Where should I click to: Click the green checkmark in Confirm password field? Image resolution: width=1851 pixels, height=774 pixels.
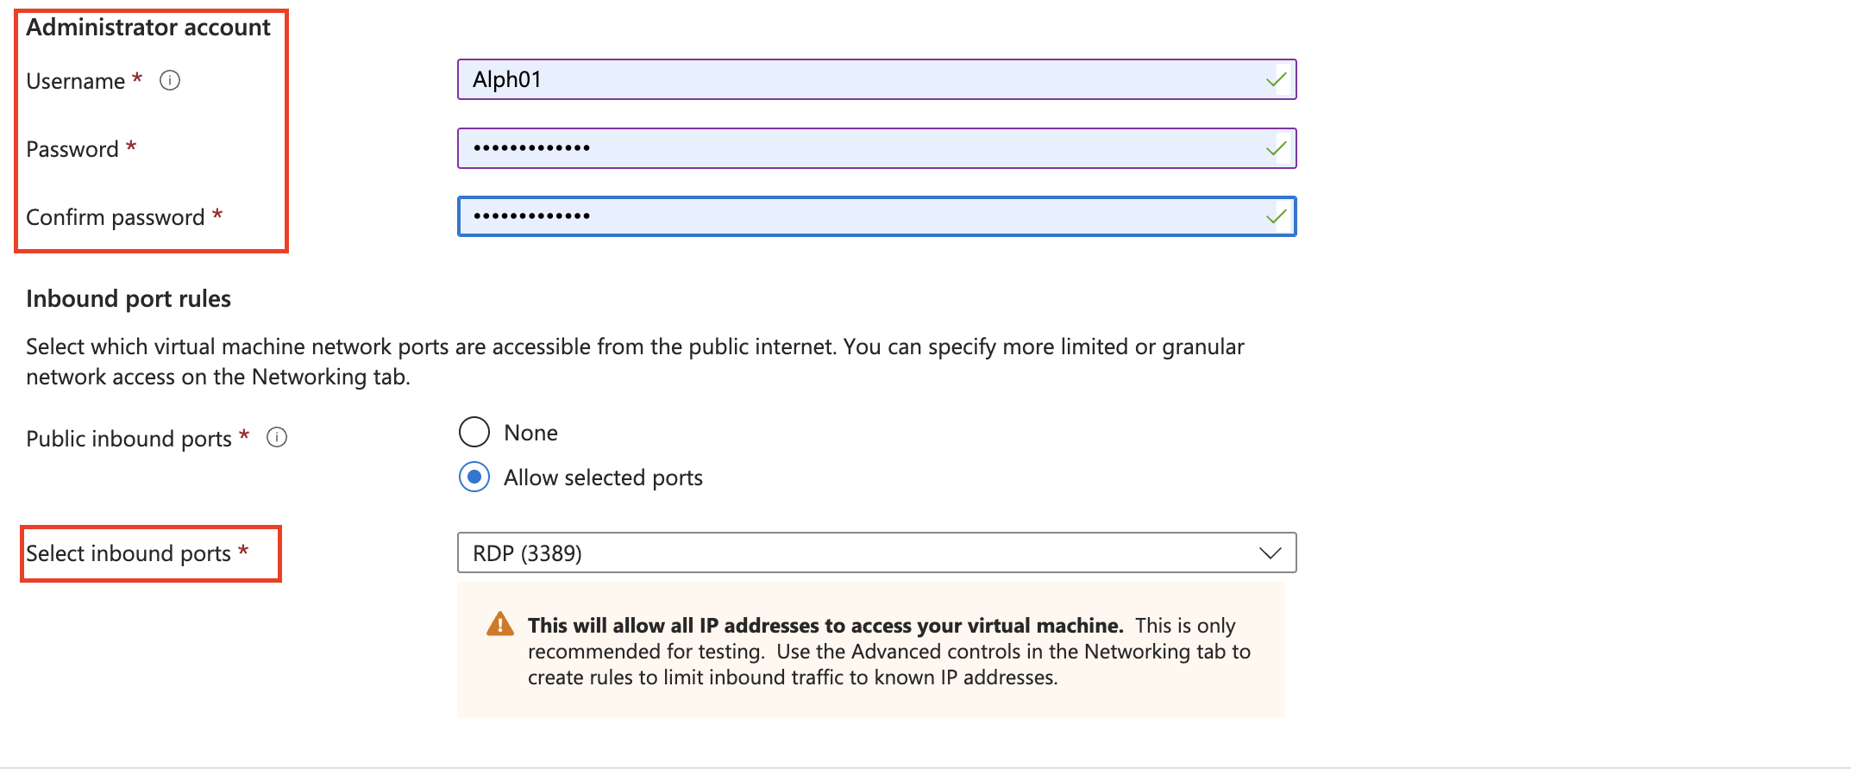[x=1277, y=216]
